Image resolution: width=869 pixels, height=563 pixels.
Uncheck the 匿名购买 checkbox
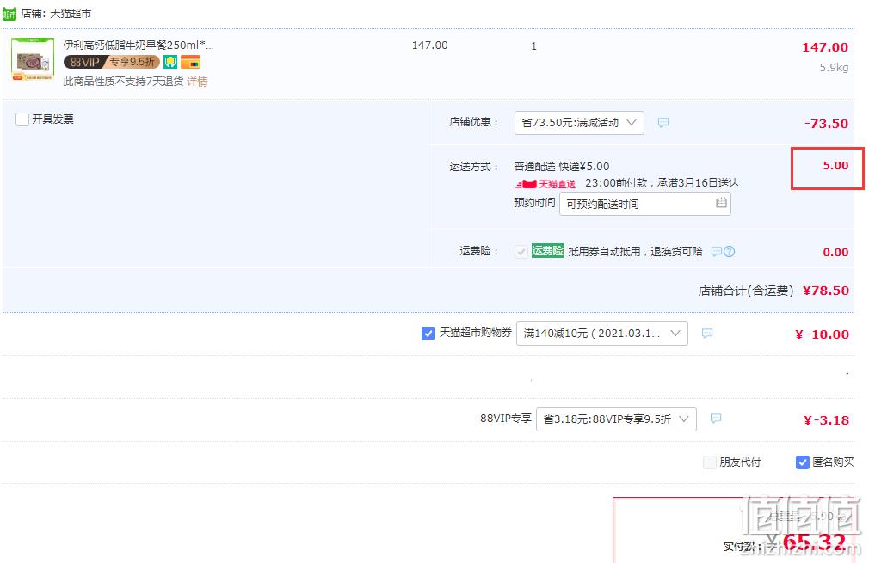(x=802, y=462)
